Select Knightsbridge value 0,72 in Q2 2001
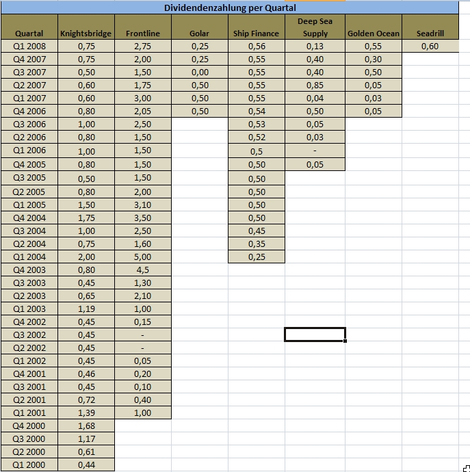The height and width of the screenshot is (472, 470). 86,399
